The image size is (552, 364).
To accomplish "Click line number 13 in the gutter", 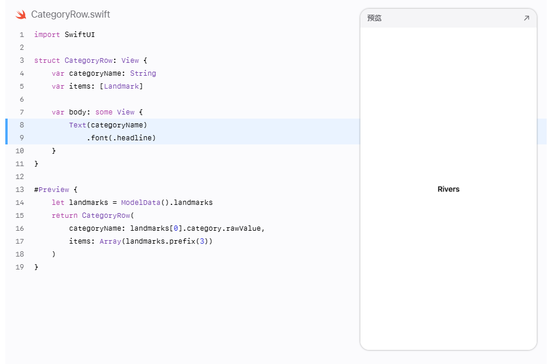I will (20, 190).
